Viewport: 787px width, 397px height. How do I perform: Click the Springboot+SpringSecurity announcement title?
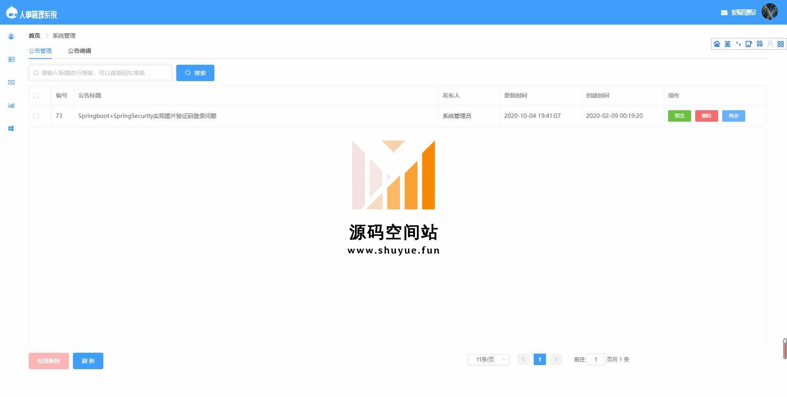(147, 116)
